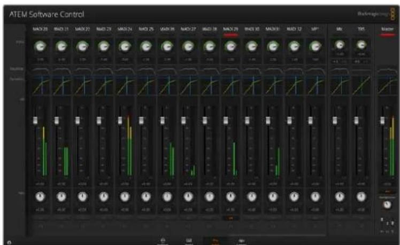Open MADI 21 dynamics graph
Image resolution: width=400 pixels, height=245 pixels.
coord(61,86)
